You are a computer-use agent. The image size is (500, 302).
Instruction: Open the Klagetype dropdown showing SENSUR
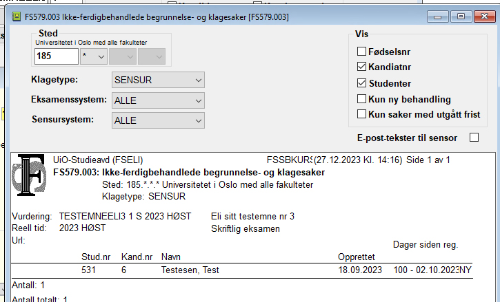[x=158, y=80]
